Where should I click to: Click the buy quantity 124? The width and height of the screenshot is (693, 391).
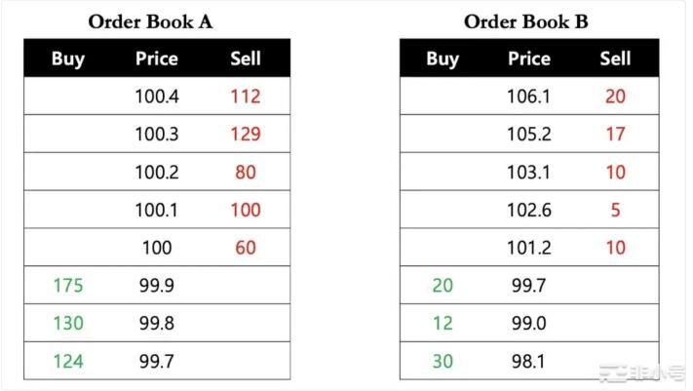(x=68, y=362)
